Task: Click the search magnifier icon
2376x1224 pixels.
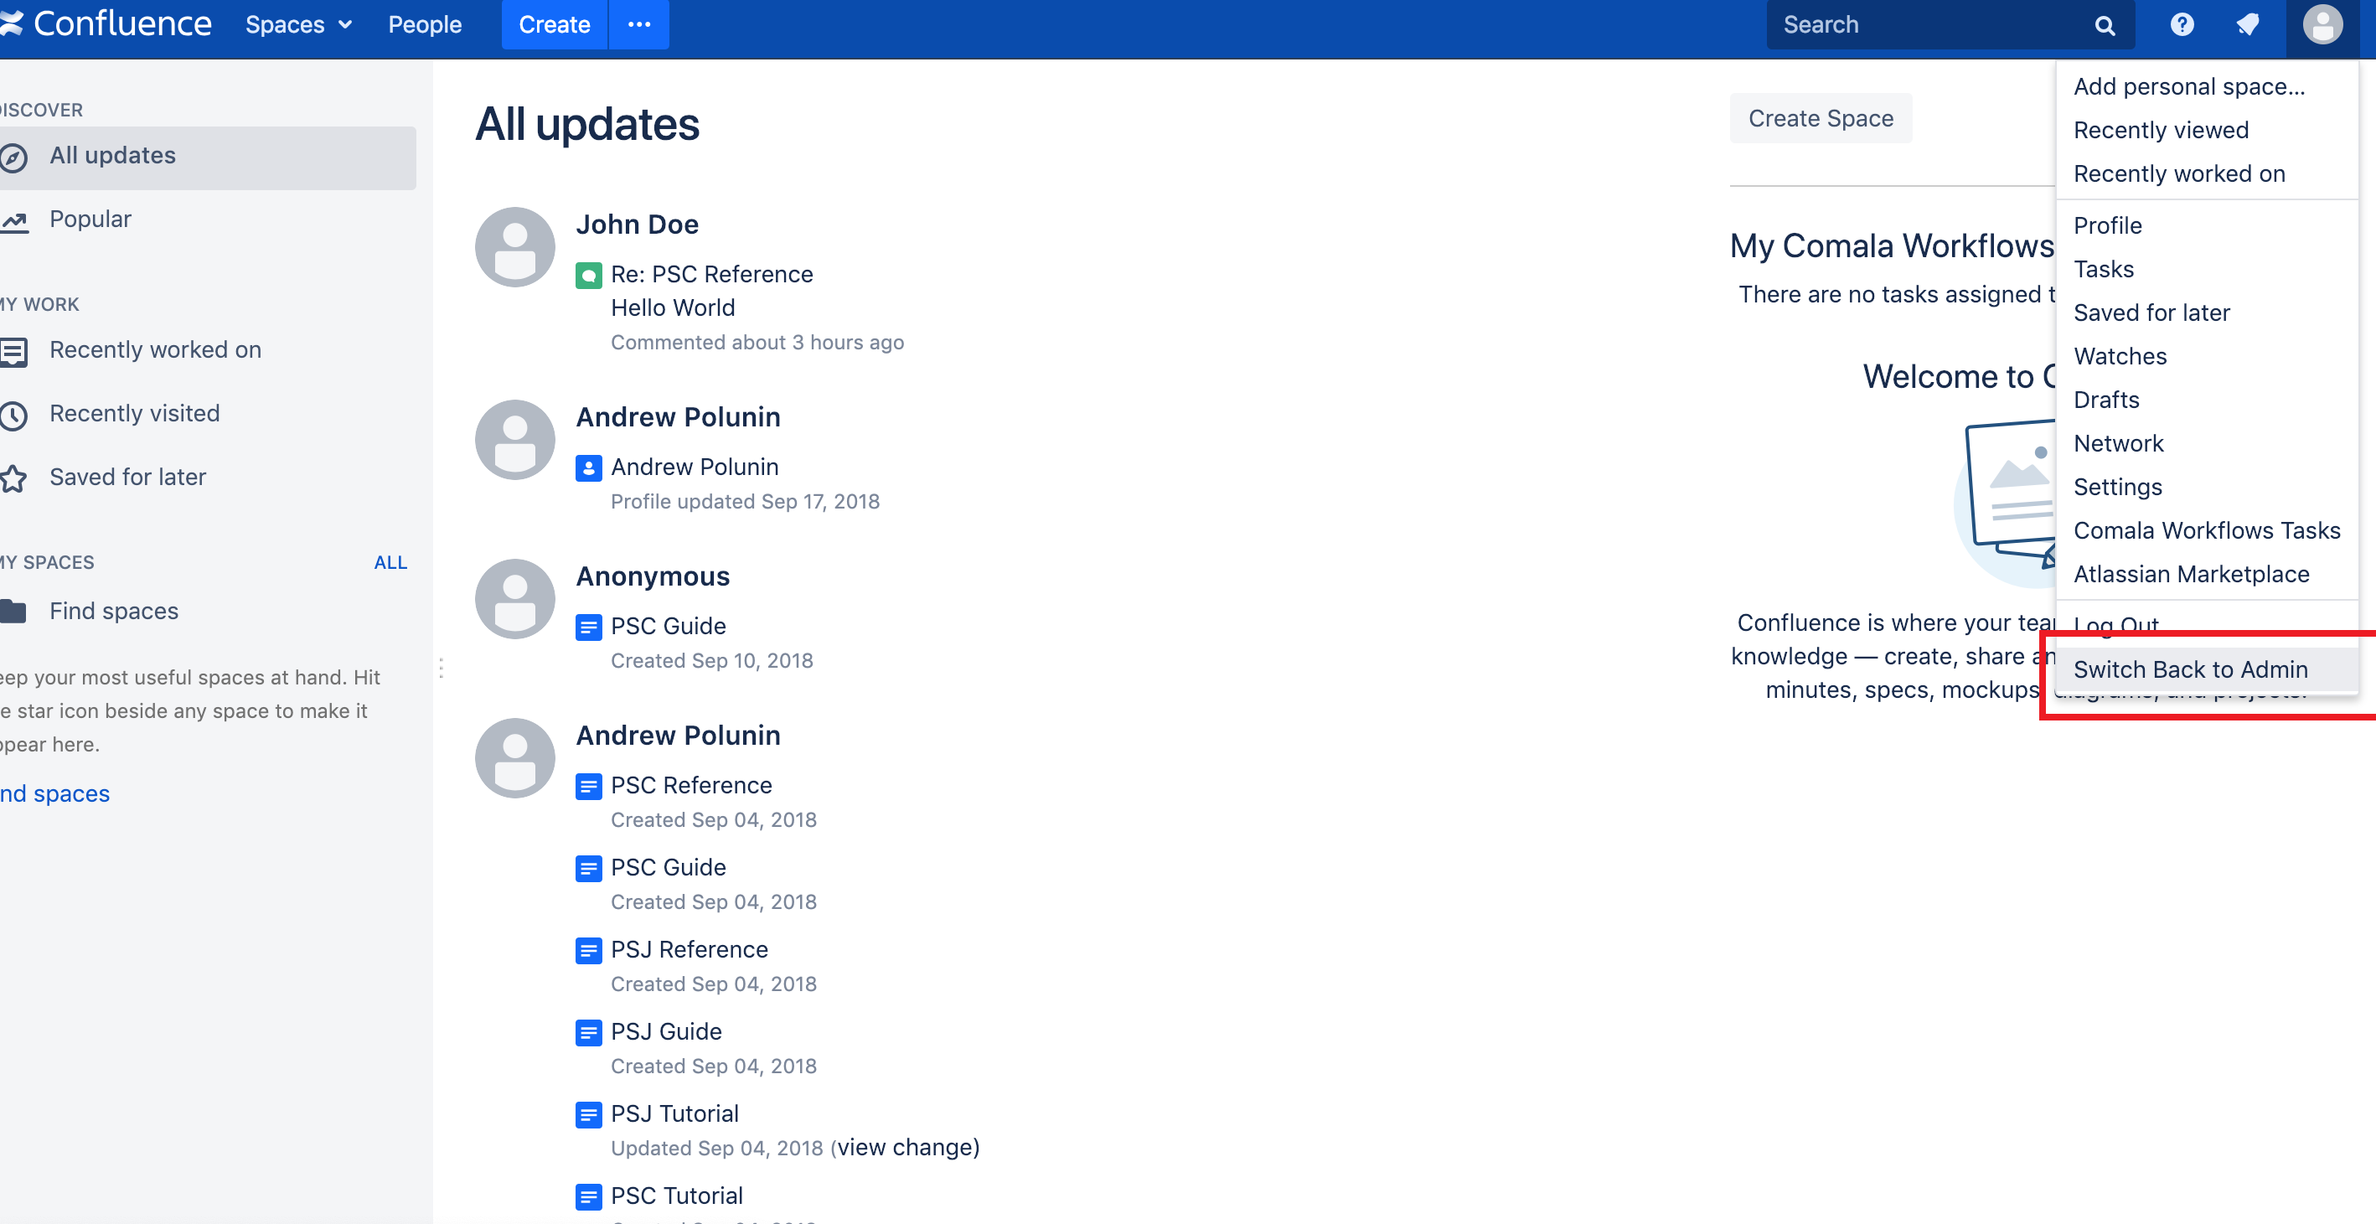Action: [2104, 26]
